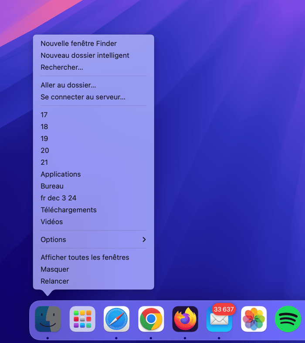The height and width of the screenshot is (343, 305).
Task: Open fr dec 3 24 folder
Action: pyautogui.click(x=94, y=198)
